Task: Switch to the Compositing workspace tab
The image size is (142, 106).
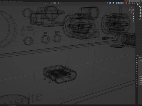Action: [5, 1]
